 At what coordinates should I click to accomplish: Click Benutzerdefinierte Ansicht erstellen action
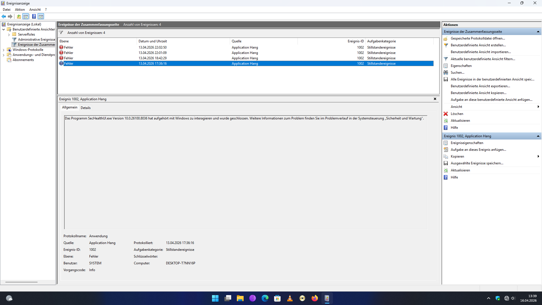(478, 45)
